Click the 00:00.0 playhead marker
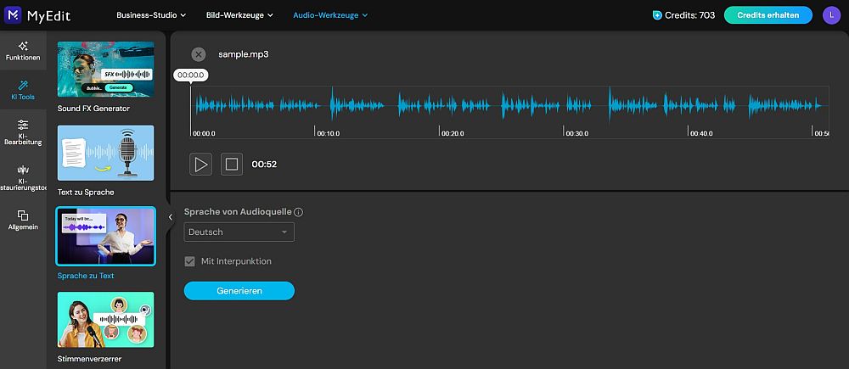 pyautogui.click(x=191, y=75)
